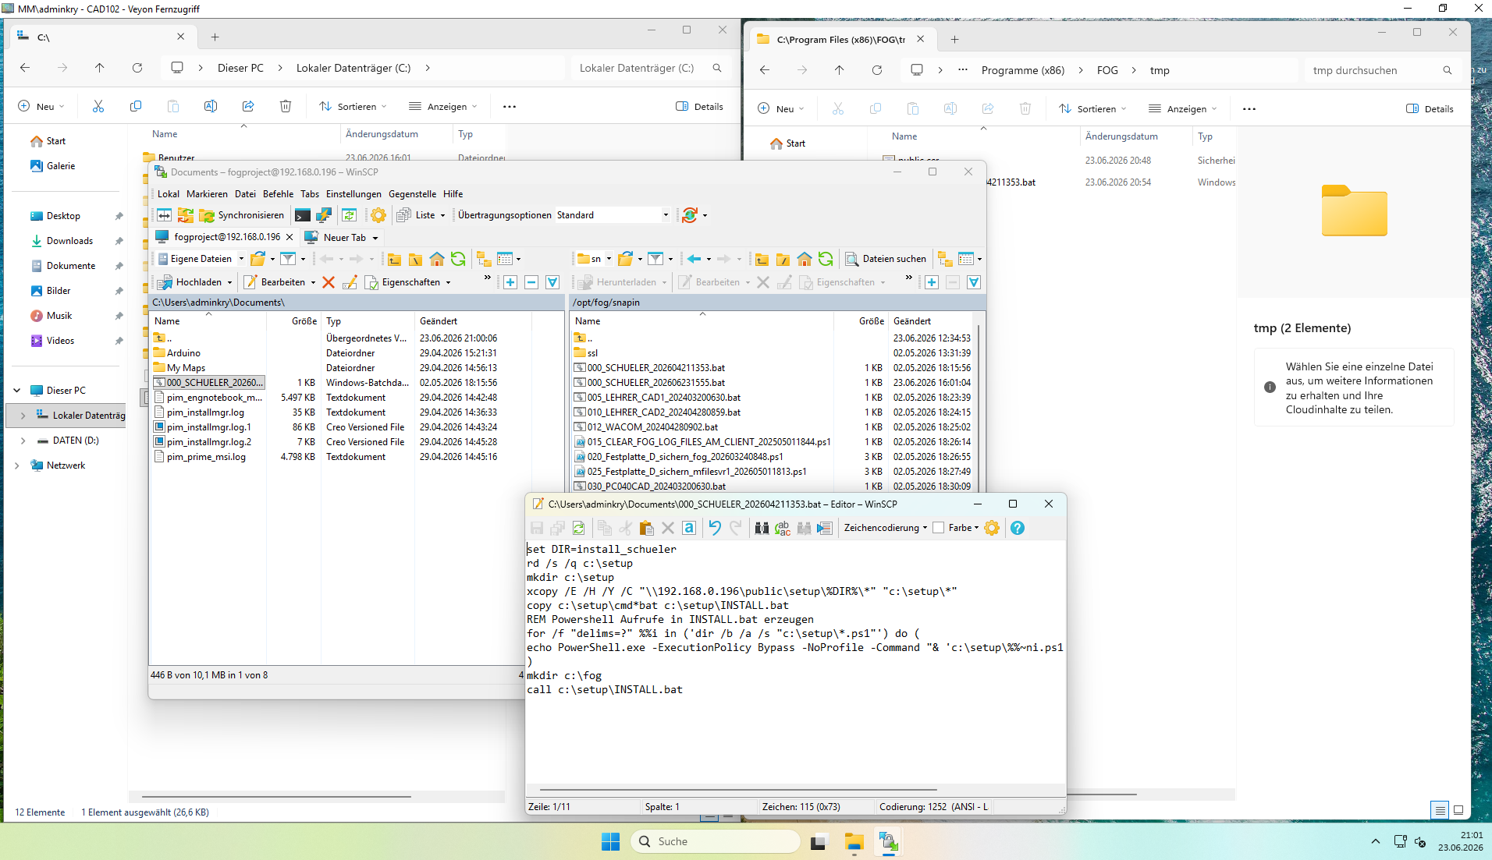1492x860 pixels.
Task: Open remote directory sn dropdown
Action: pyautogui.click(x=609, y=259)
